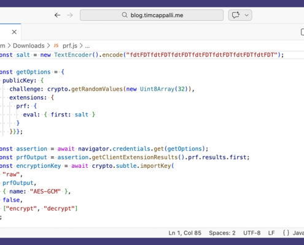Go back with the left arrow
Image resolution: width=304 pixels, height=245 pixels.
tap(57, 15)
